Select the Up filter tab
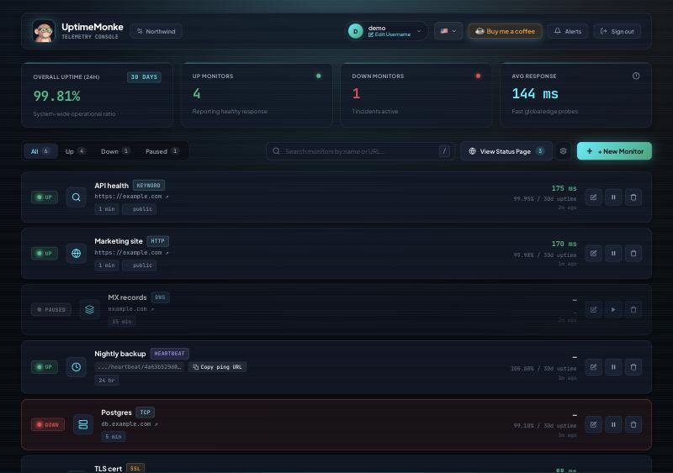The image size is (673, 473). 76,151
